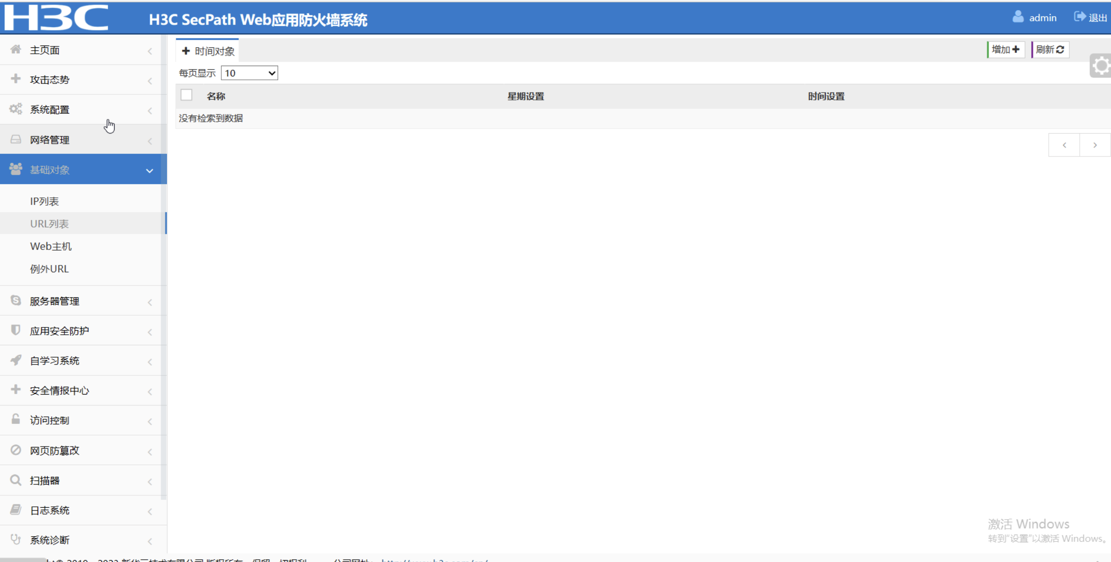This screenshot has width=1111, height=562.
Task: Open the 每页显示 page size dropdown
Action: pos(249,73)
